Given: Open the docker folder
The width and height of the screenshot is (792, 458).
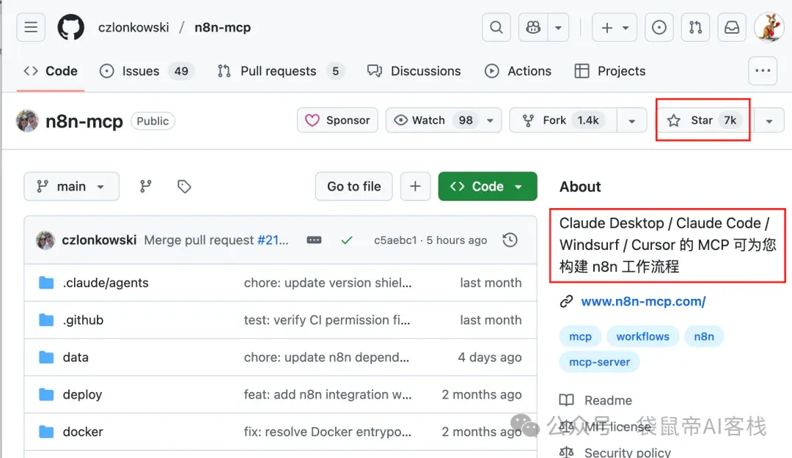Looking at the screenshot, I should point(83,432).
